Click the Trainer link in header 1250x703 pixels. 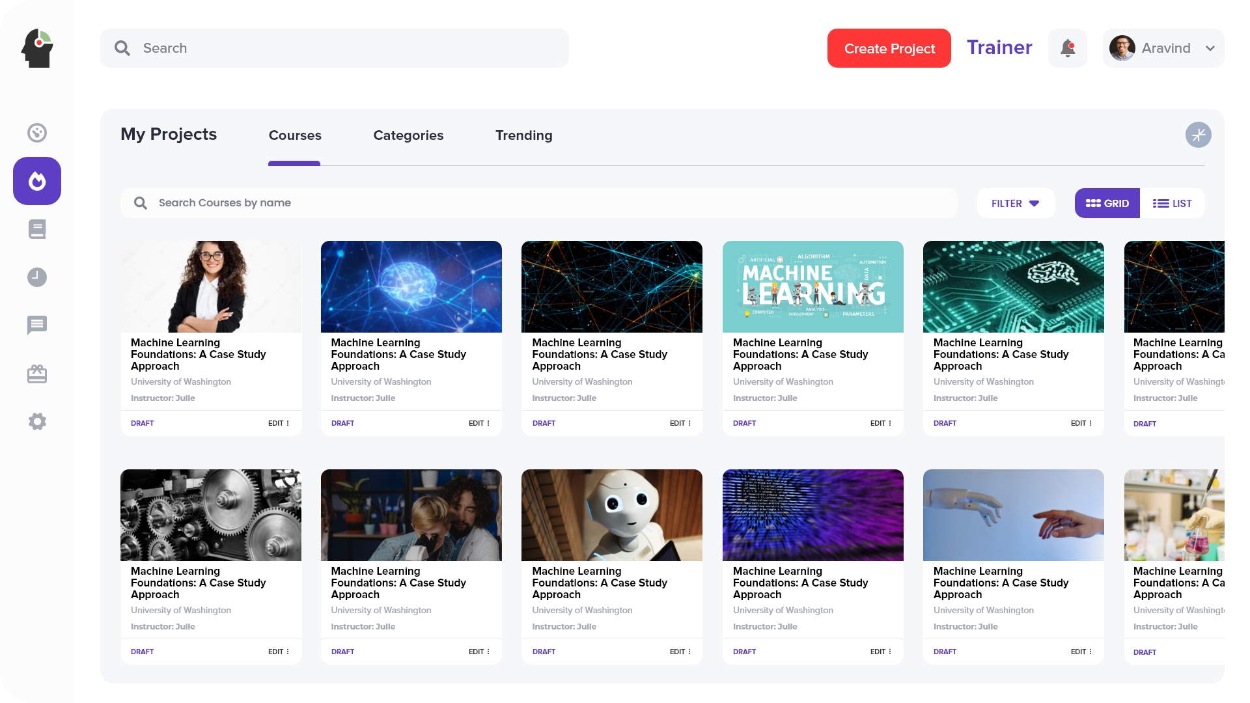pyautogui.click(x=999, y=48)
